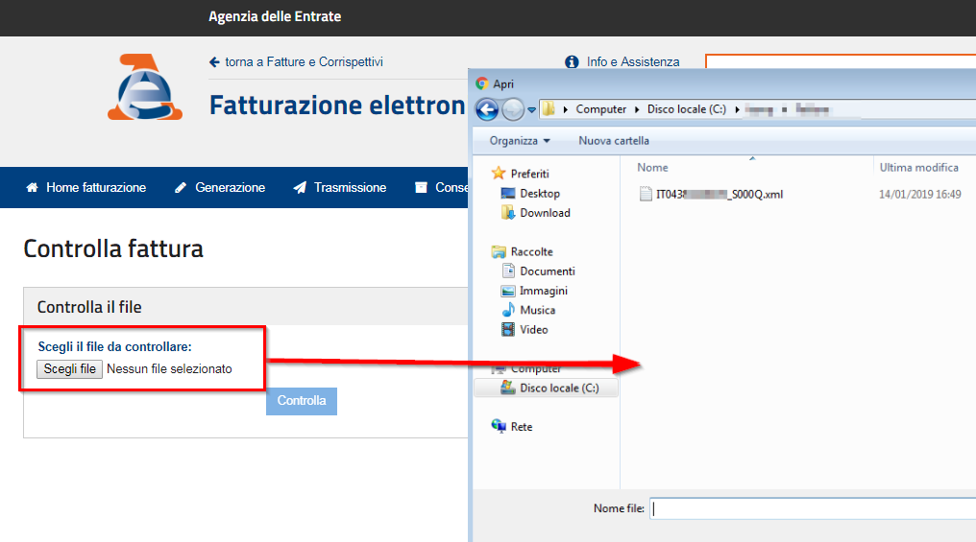Open the partially hidden Conse... menu item
The image size is (976, 542).
(441, 188)
